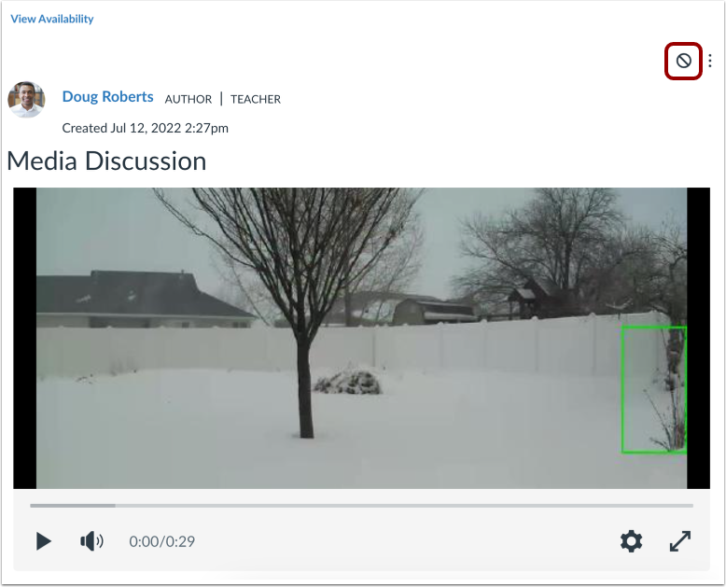The width and height of the screenshot is (726, 587).
Task: Click the Created Jul 12, 2022 2:27pm text
Action: [145, 128]
